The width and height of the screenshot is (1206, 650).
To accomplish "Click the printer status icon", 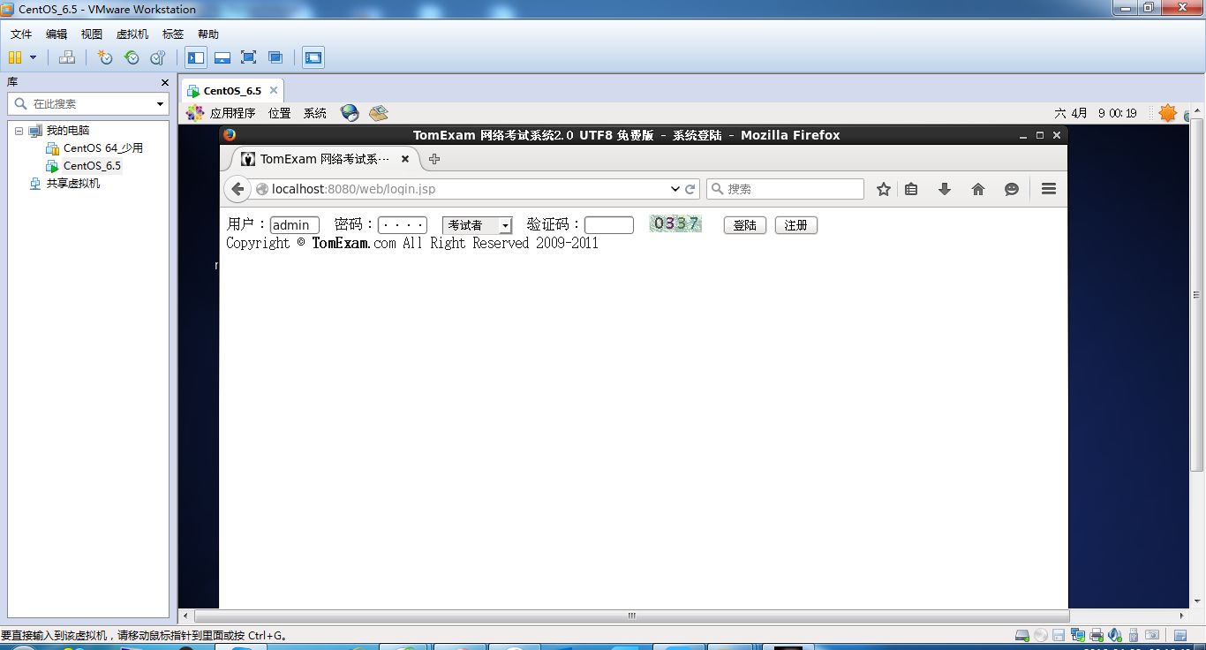I will (x=1097, y=635).
